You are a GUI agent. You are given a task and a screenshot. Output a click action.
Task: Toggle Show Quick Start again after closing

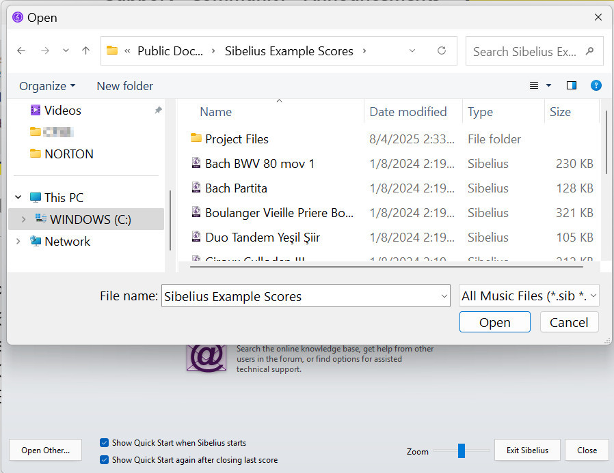[104, 460]
